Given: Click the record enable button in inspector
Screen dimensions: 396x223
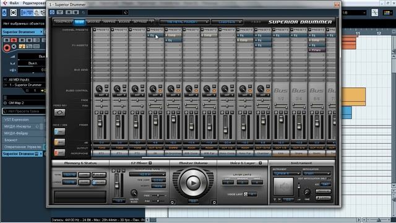Looking at the screenshot, I should [x=7, y=48].
